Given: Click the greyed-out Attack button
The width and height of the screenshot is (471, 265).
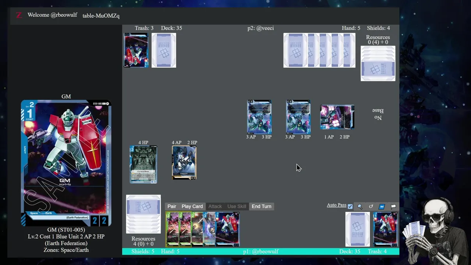Looking at the screenshot, I should [215, 206].
